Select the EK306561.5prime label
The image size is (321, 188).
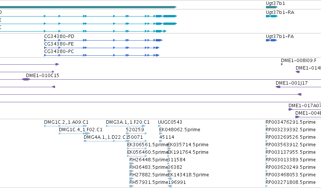[147, 145]
